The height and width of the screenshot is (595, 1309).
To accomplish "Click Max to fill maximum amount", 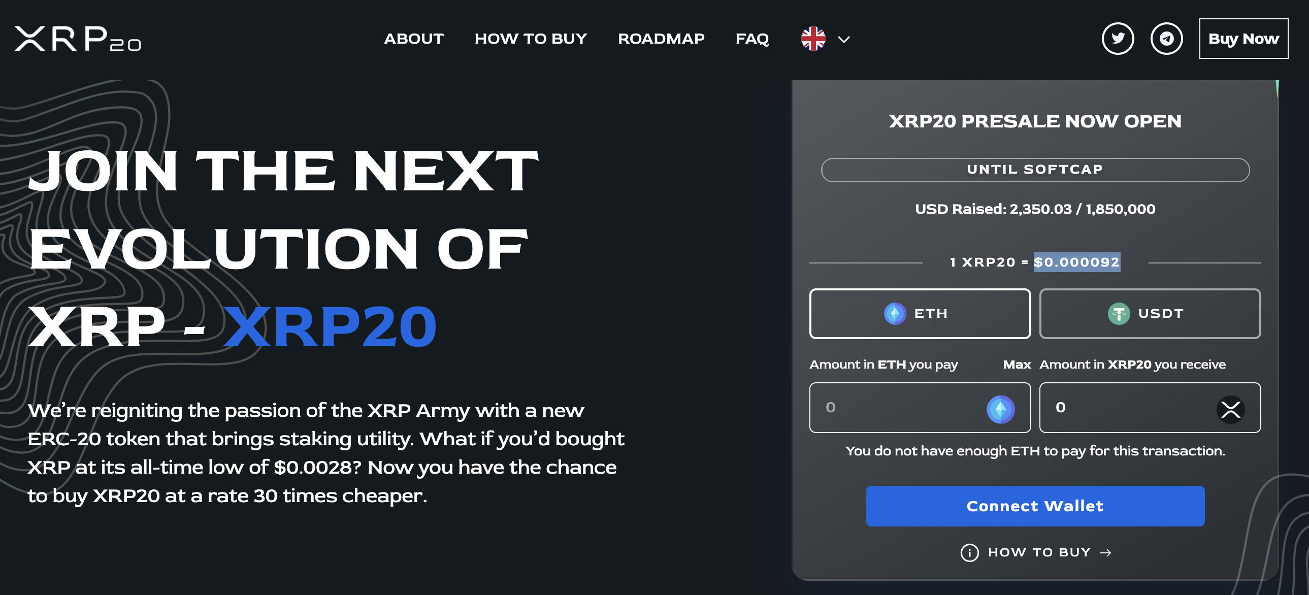I will pos(1017,365).
